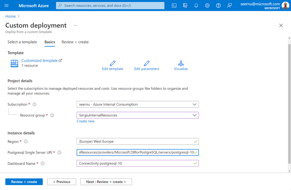Click the search magnifier icon

[60, 6]
